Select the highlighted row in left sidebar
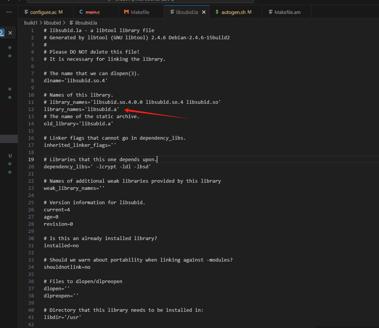 9,139
